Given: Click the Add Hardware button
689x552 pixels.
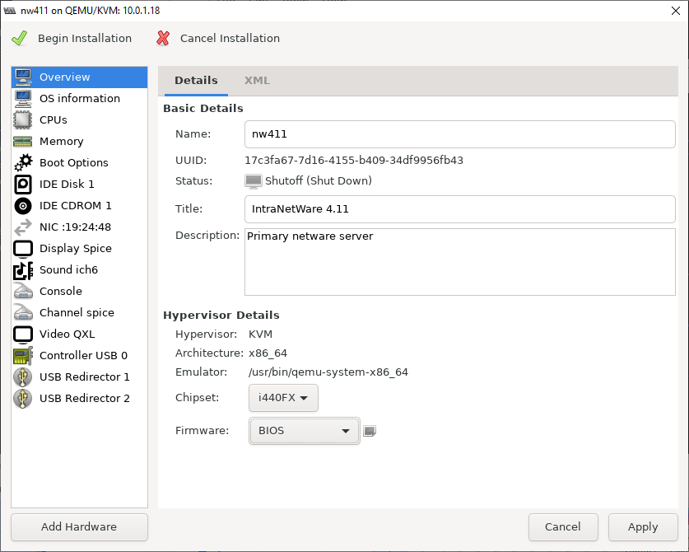Looking at the screenshot, I should click(x=80, y=527).
